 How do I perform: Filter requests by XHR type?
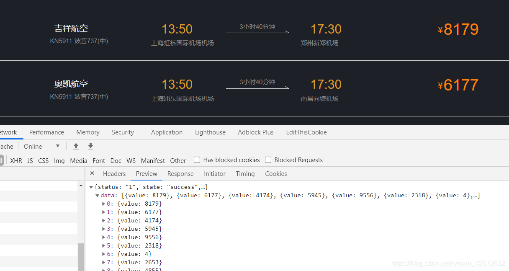click(x=16, y=160)
